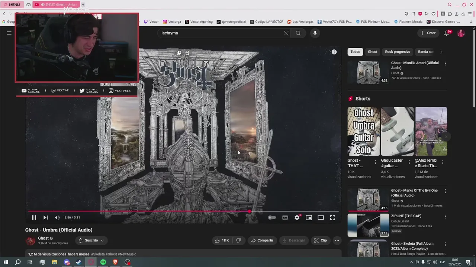Click the #Skeleta hashtag link
Image resolution: width=476 pixels, height=267 pixels.
98,254
